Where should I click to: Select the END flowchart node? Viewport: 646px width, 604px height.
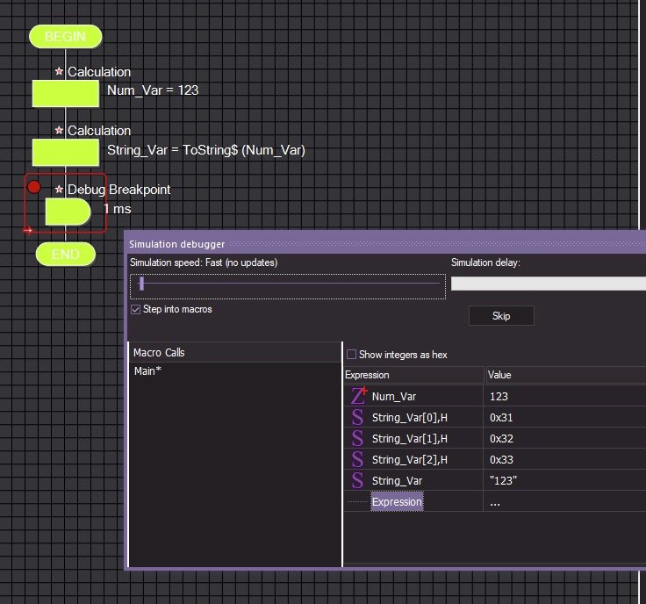coord(66,254)
